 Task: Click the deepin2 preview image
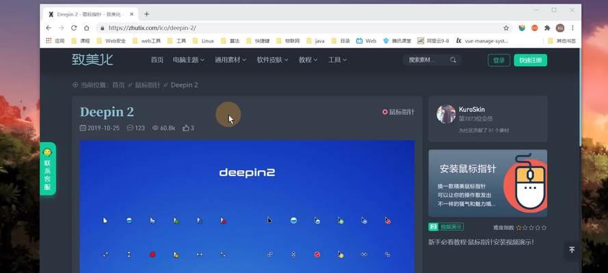pyautogui.click(x=247, y=207)
